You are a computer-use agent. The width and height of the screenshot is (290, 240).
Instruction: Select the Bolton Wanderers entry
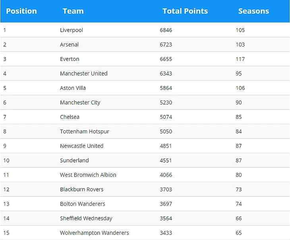coord(83,204)
